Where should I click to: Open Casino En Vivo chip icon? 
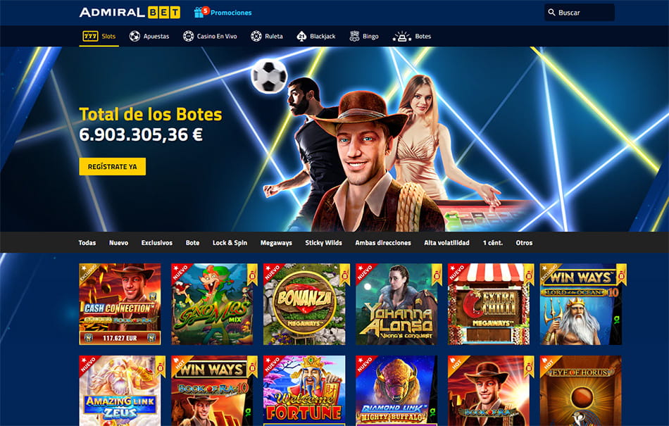point(188,36)
